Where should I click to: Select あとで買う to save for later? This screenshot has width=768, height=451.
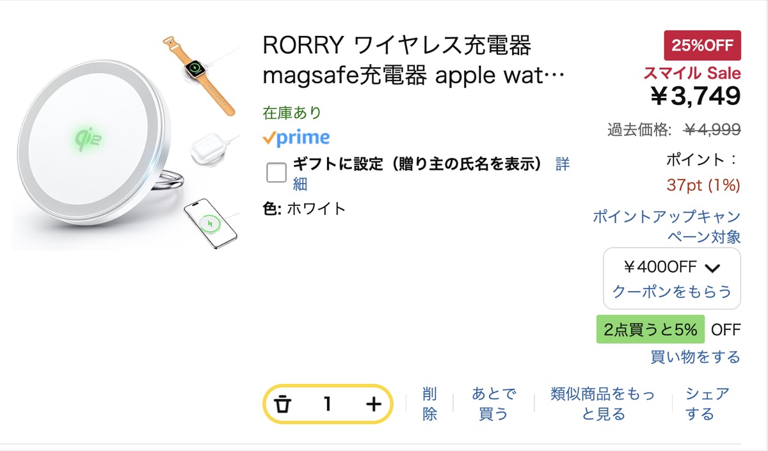tap(493, 404)
